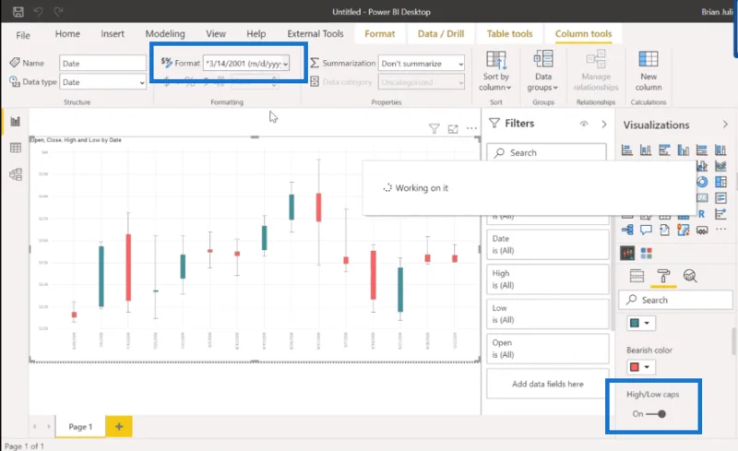Select the Stacked column chart visualization
738x451 pixels.
[x=646, y=150]
